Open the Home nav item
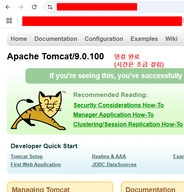This screenshot has width=184, height=192. tap(19, 39)
